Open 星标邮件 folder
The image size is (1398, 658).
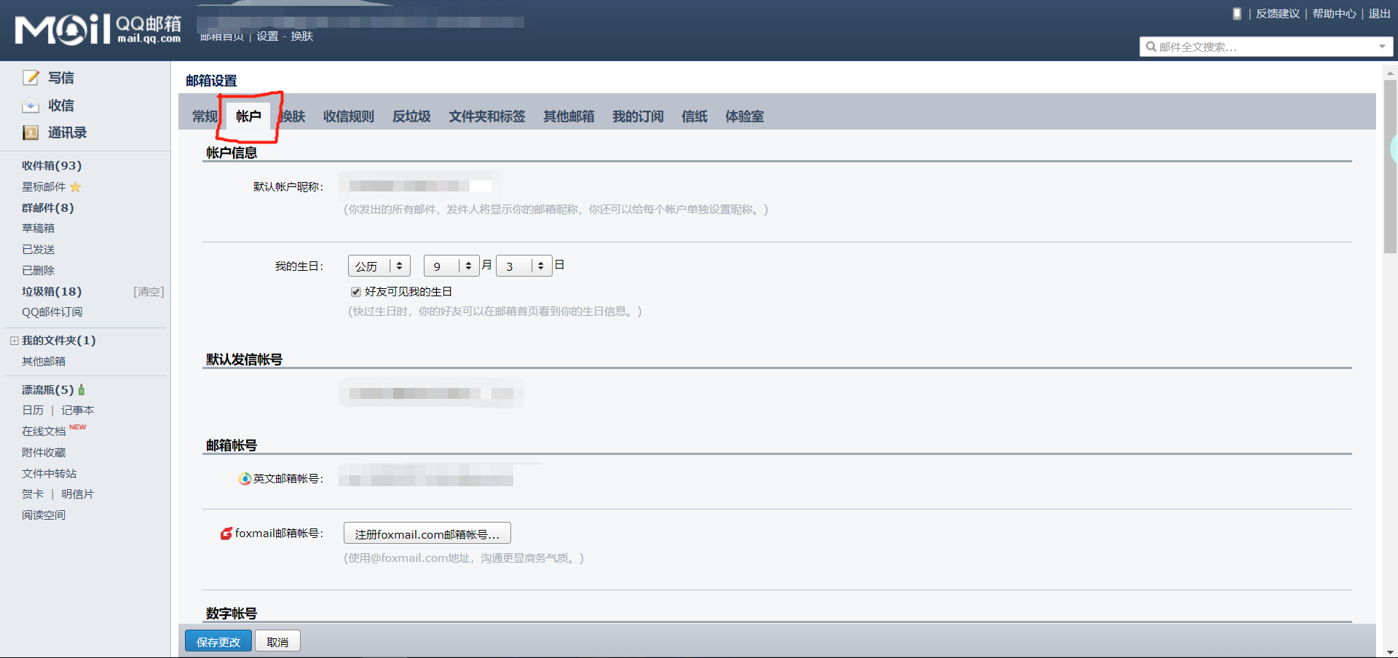[x=44, y=187]
